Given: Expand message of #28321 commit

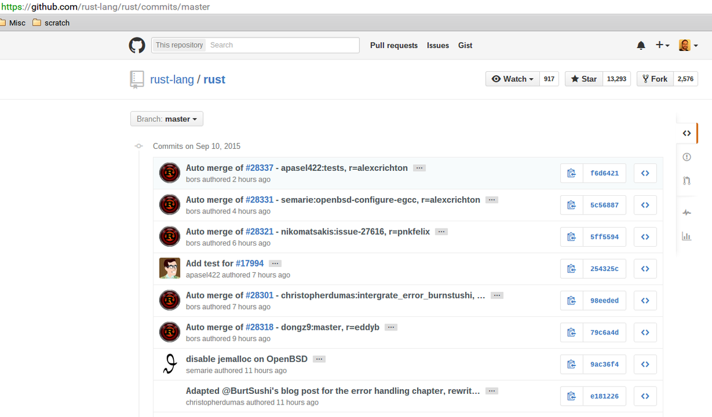Looking at the screenshot, I should pos(441,232).
